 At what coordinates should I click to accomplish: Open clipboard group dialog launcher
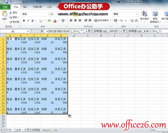19,27
